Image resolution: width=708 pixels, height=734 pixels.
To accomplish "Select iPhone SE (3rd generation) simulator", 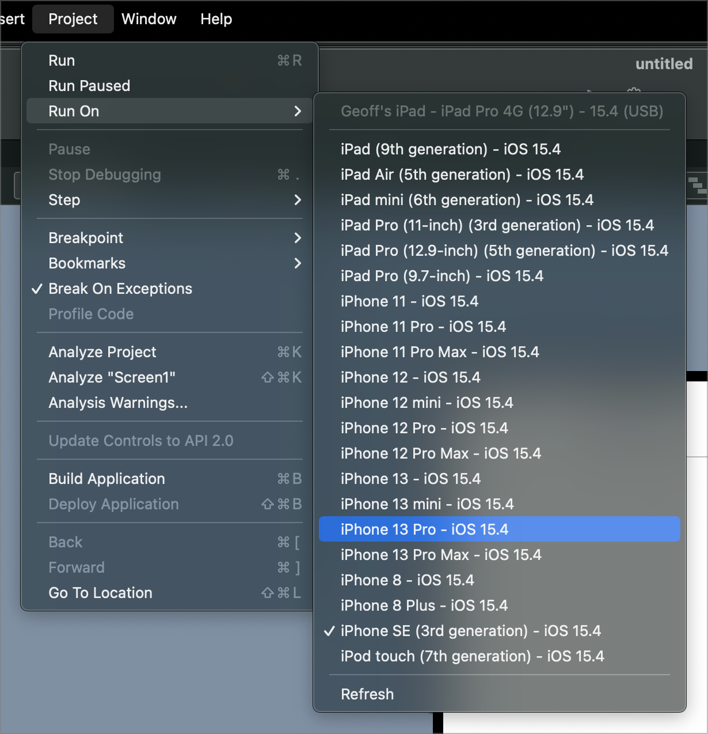I will pos(470,631).
